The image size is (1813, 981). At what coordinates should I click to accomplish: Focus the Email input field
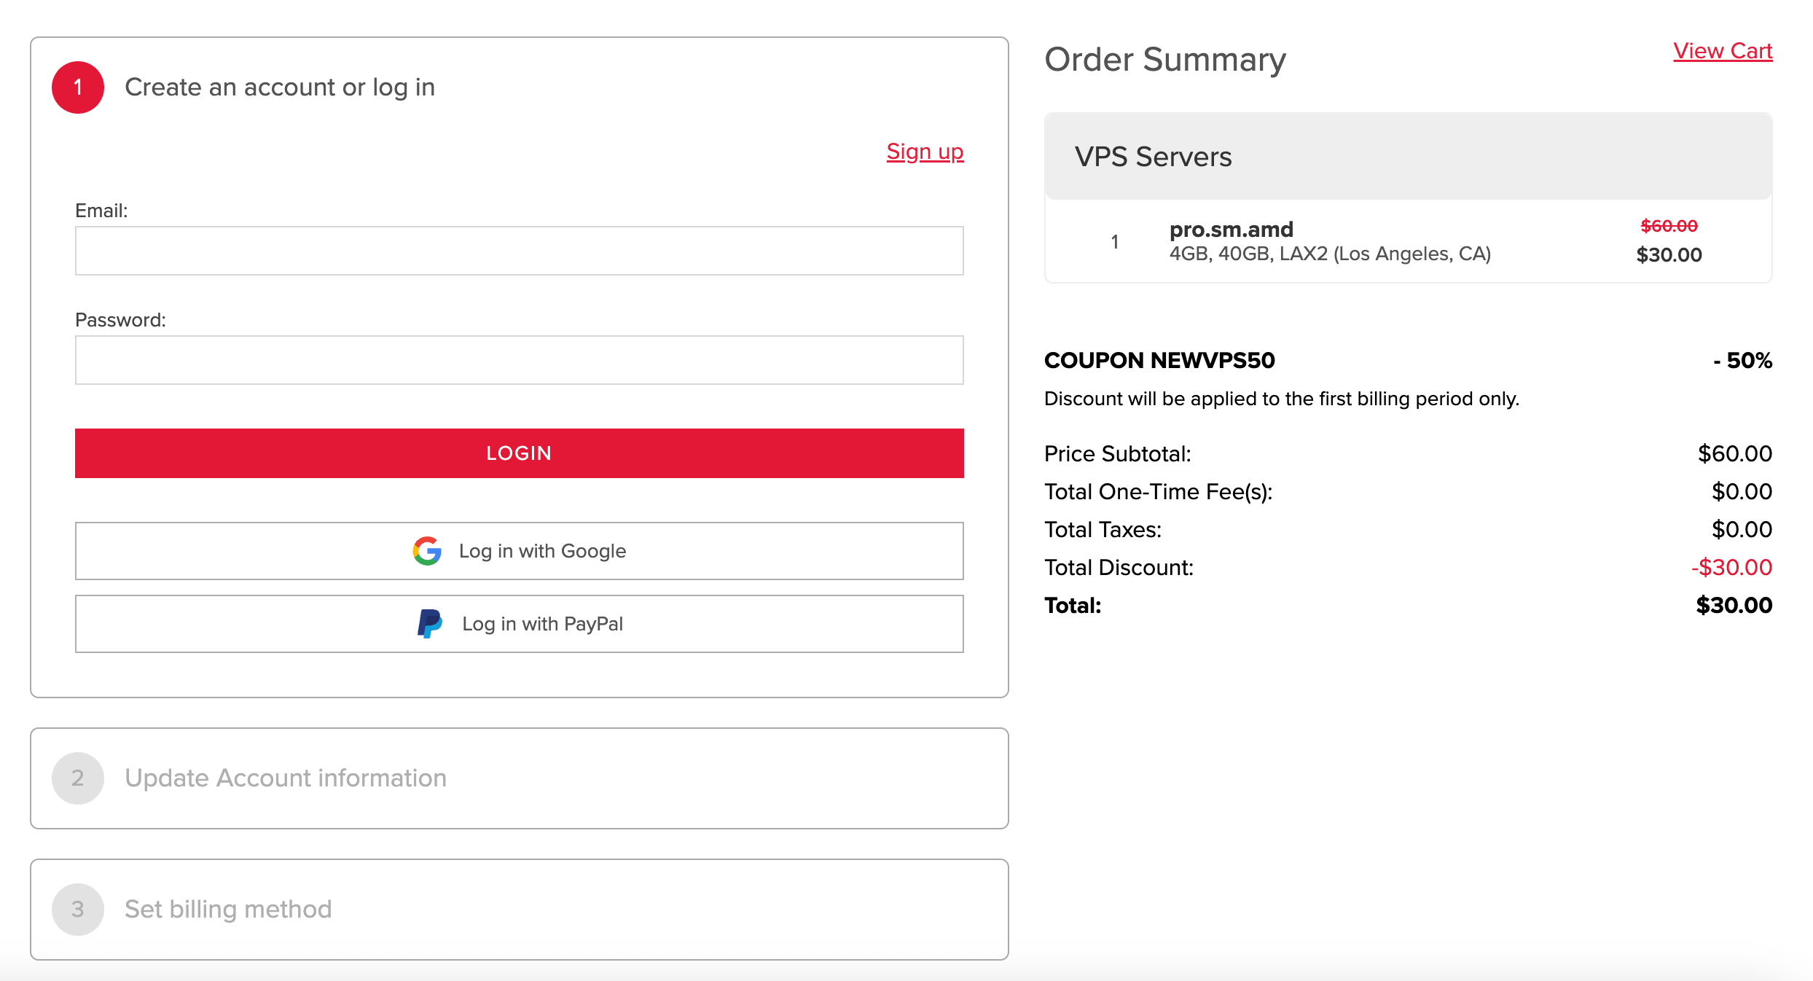coord(520,251)
